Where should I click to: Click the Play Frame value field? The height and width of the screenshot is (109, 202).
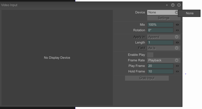click(160, 66)
